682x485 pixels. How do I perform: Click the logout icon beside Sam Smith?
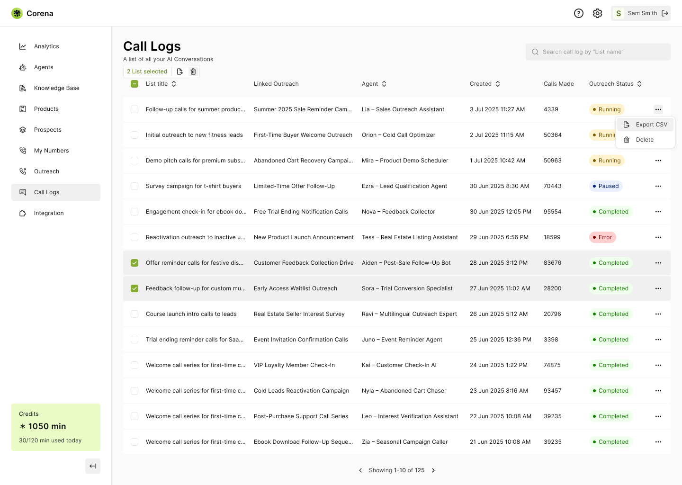tap(665, 13)
